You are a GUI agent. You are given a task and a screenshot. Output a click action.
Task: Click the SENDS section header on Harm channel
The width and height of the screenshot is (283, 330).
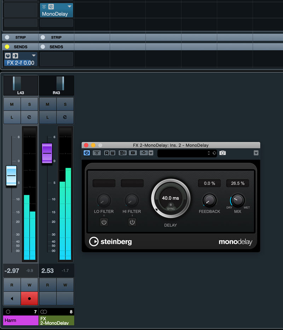pyautogui.click(x=21, y=47)
